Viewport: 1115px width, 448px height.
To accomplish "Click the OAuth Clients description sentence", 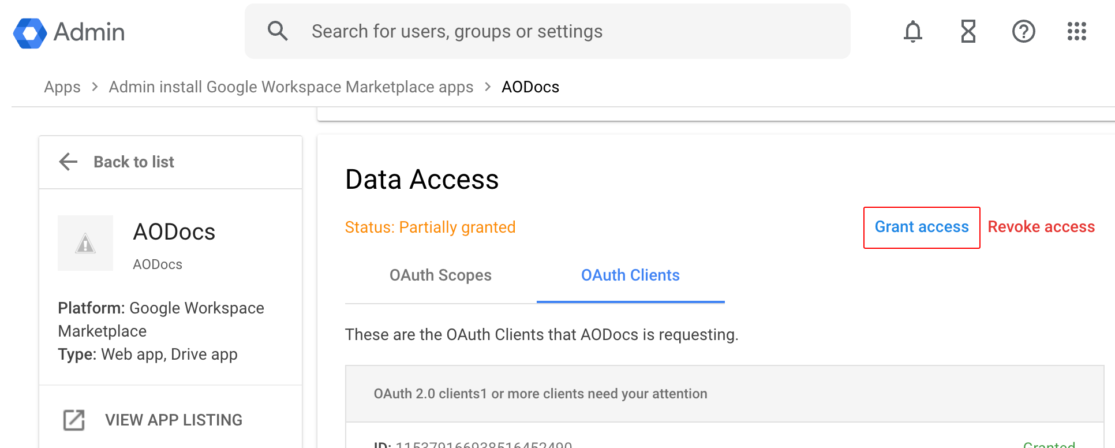I will point(541,335).
